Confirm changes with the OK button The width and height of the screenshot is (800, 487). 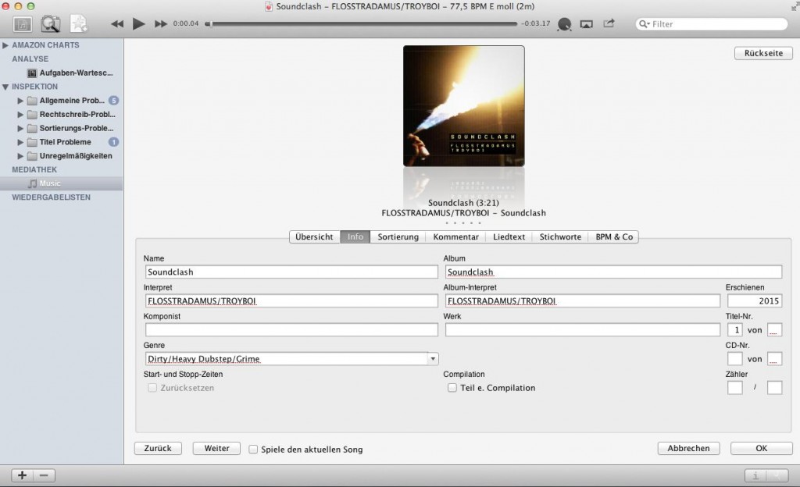click(x=760, y=448)
